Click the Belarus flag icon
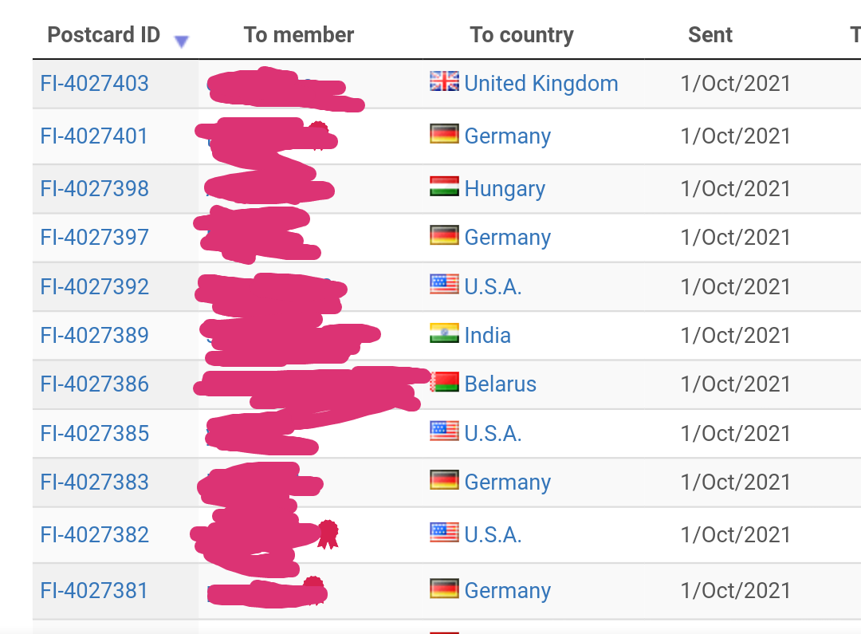The image size is (861, 634). tap(446, 382)
